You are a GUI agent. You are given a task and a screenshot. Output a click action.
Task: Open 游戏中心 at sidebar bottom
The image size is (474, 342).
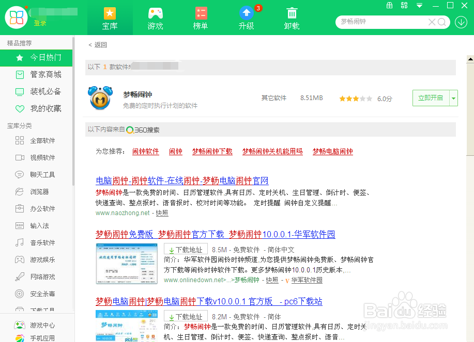point(35,325)
